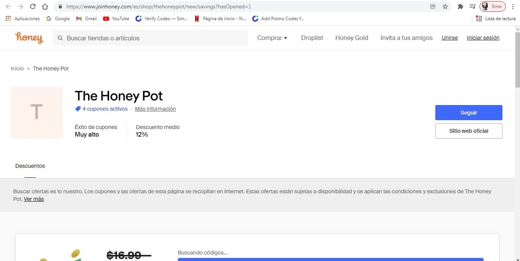
Task: Open the Lista de lectura reading list
Action: (x=496, y=18)
